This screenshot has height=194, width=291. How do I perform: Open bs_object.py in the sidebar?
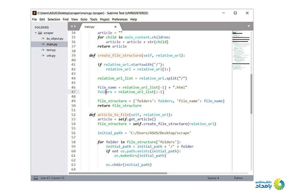(x=55, y=39)
